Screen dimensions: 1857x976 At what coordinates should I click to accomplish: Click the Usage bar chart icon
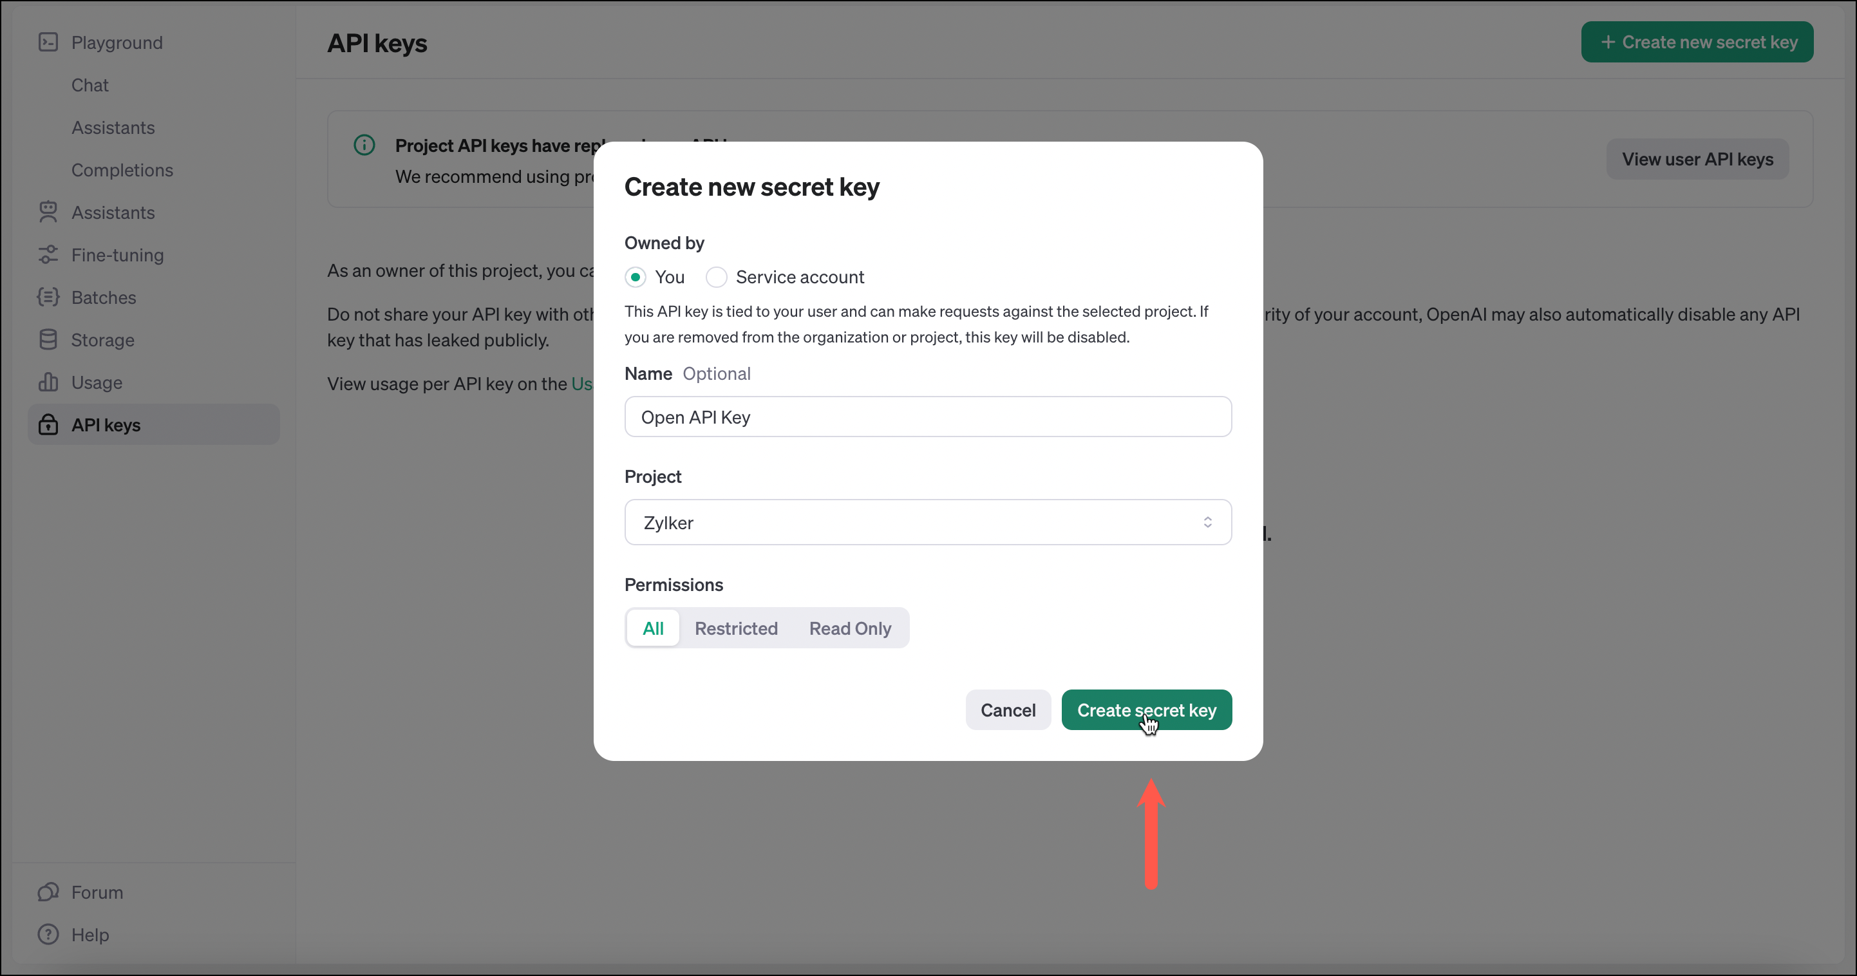point(48,382)
